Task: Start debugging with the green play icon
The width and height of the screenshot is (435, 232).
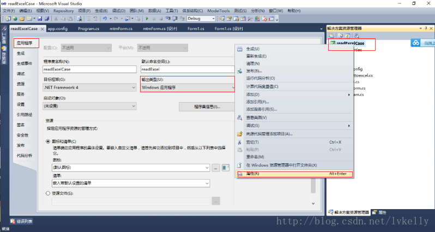Action: 147,19
